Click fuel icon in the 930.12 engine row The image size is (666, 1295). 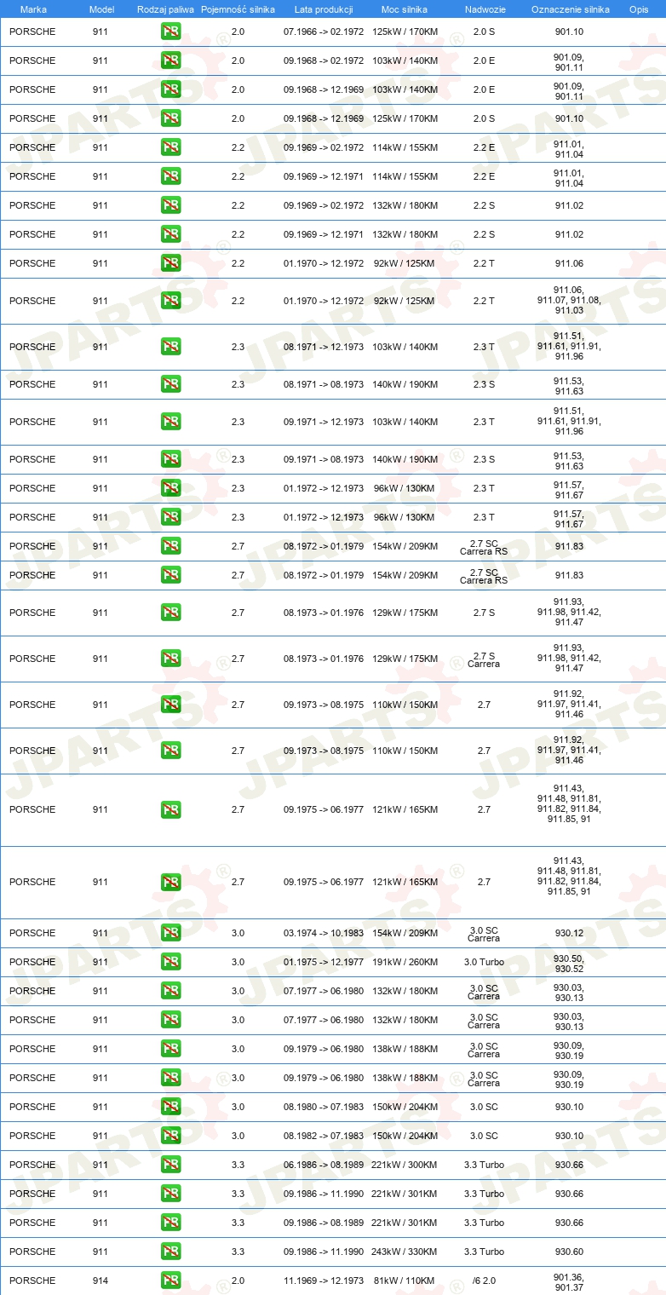click(170, 933)
